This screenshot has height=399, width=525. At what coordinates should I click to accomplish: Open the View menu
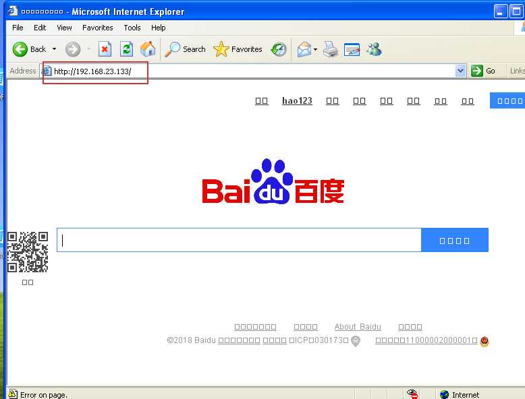pyautogui.click(x=64, y=28)
